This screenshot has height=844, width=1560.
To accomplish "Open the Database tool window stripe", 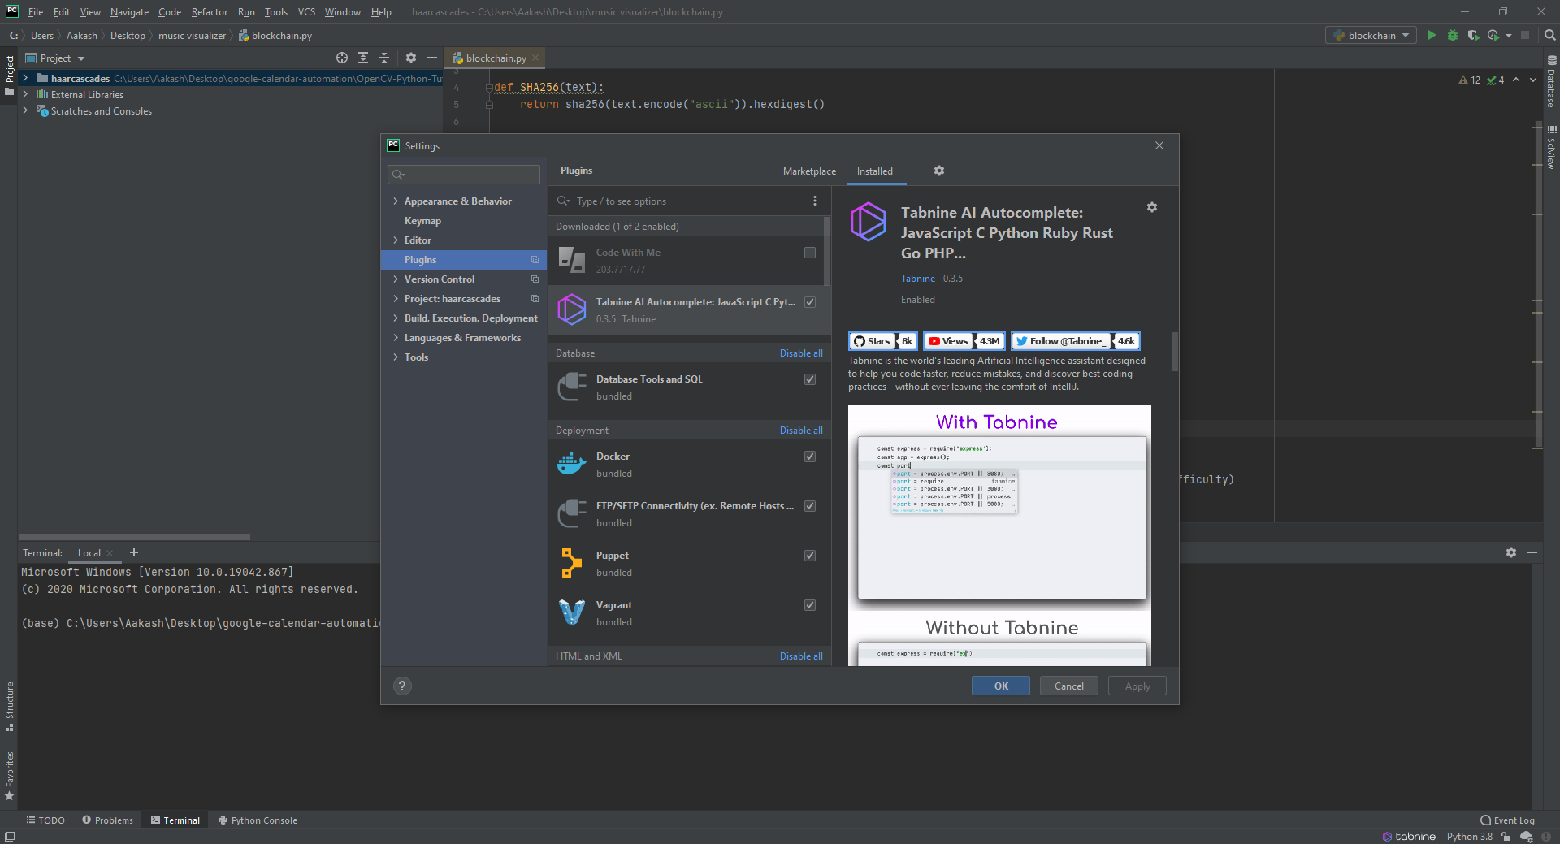I will click(x=1551, y=83).
